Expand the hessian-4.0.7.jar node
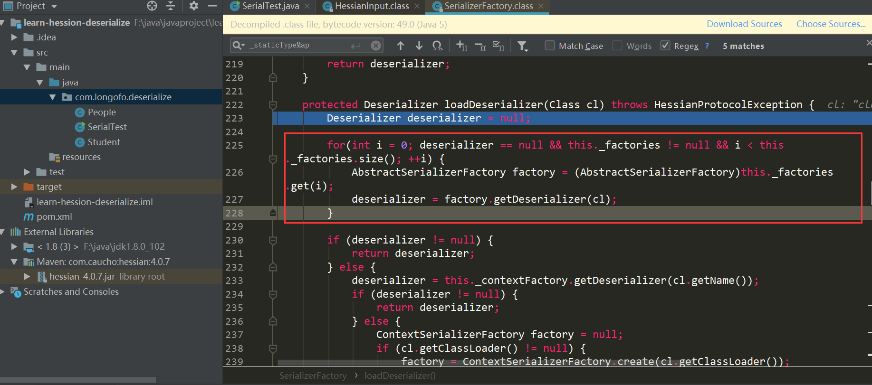Viewport: 872px width, 385px height. [27, 276]
